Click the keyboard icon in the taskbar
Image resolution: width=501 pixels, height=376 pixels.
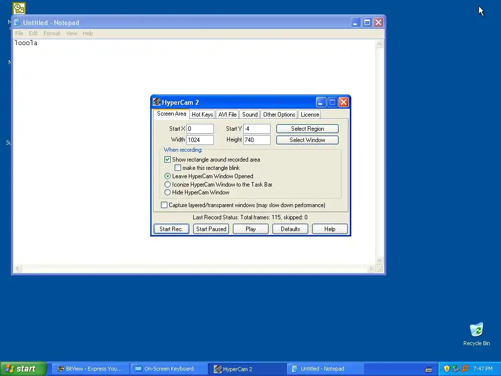(x=429, y=369)
